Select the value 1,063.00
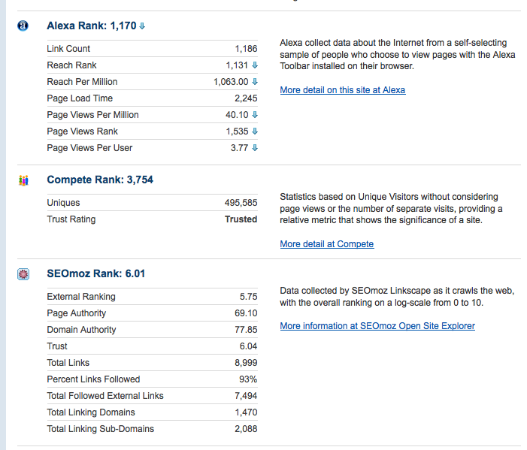 231,82
